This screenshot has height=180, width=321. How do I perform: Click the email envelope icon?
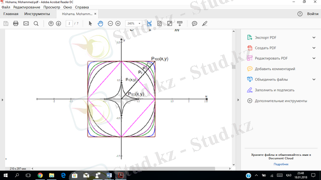pos(26,23)
